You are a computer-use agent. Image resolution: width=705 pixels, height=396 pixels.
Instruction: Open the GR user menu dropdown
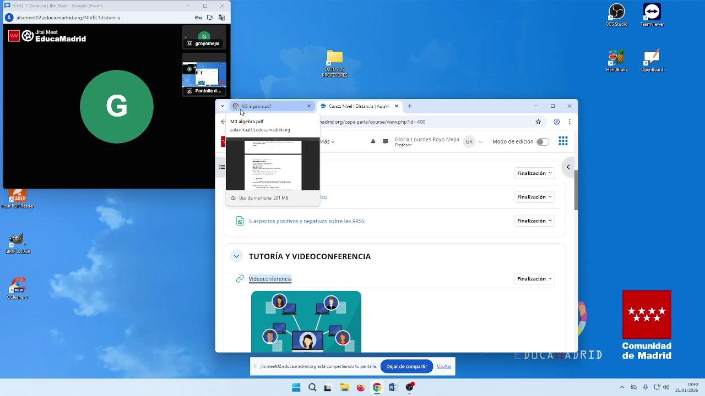(x=473, y=141)
